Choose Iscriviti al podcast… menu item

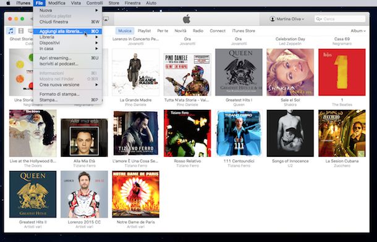pyautogui.click(x=67, y=64)
